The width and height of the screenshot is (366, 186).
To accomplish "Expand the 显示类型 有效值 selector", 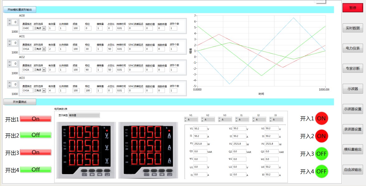I will click(x=84, y=115).
